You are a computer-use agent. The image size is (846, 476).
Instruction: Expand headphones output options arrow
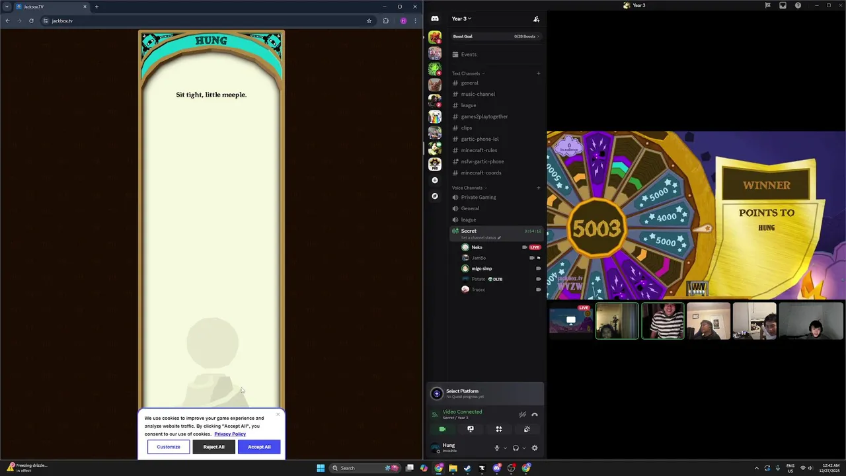coord(523,448)
